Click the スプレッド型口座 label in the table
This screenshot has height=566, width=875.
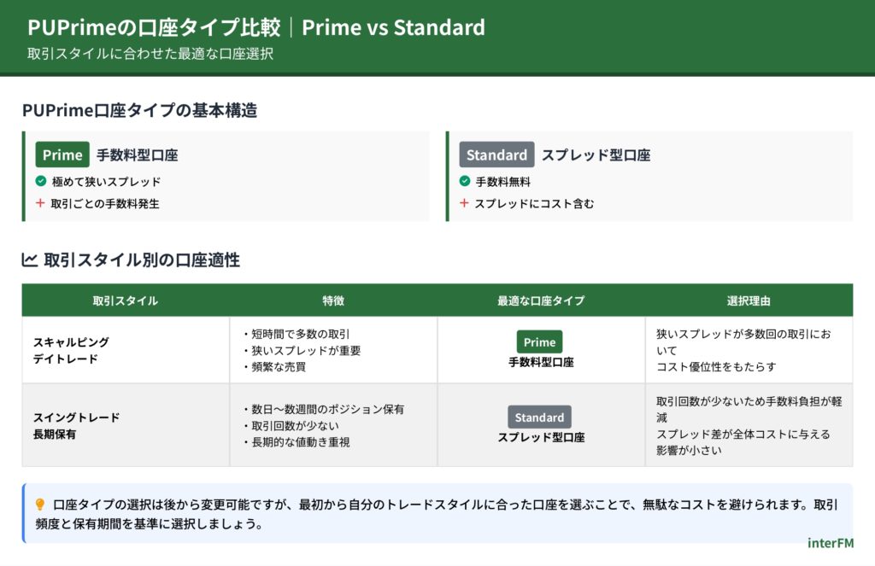(541, 437)
